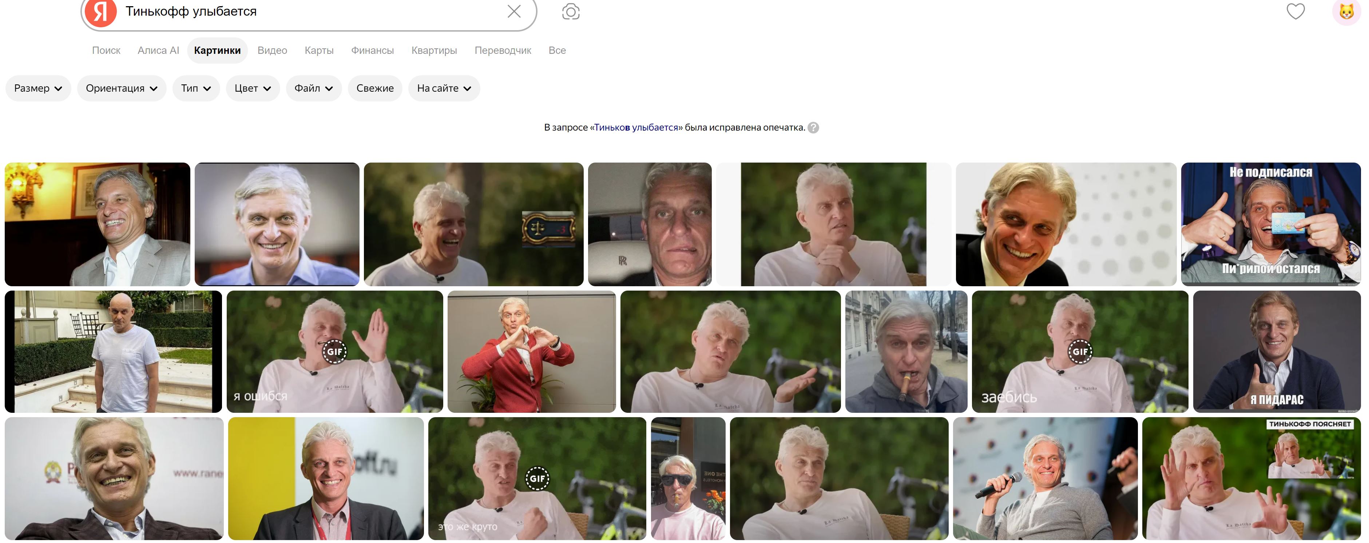Expand the Файл filter dropdown

coord(314,88)
